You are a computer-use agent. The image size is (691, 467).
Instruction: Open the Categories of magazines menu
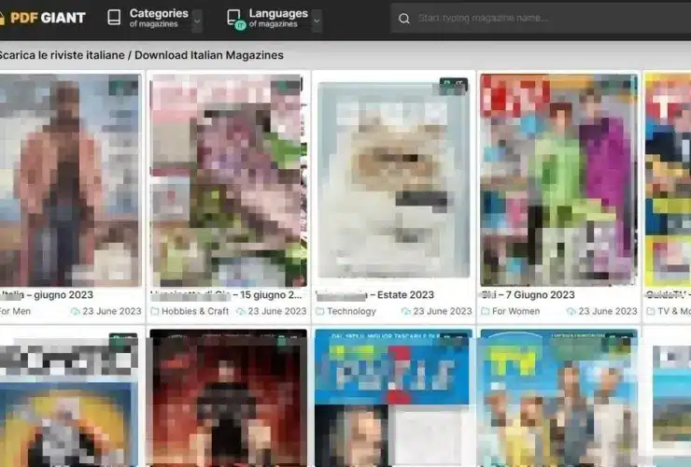(x=158, y=18)
